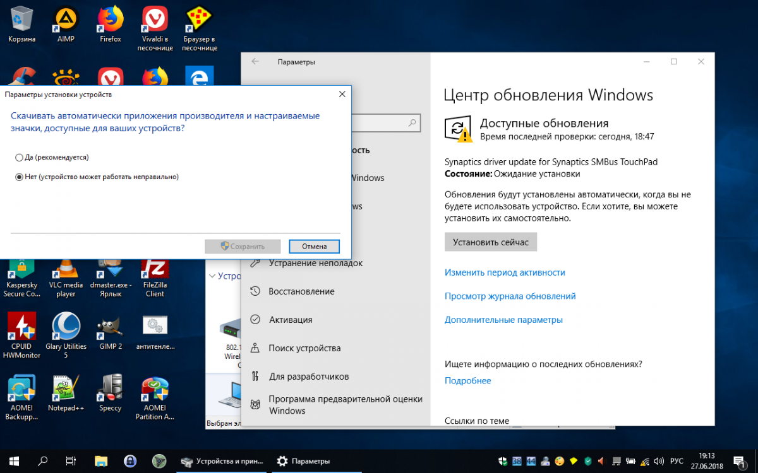Click the 'Отмена' button in dialog
Viewport: 758px width, 473px height.
[314, 247]
